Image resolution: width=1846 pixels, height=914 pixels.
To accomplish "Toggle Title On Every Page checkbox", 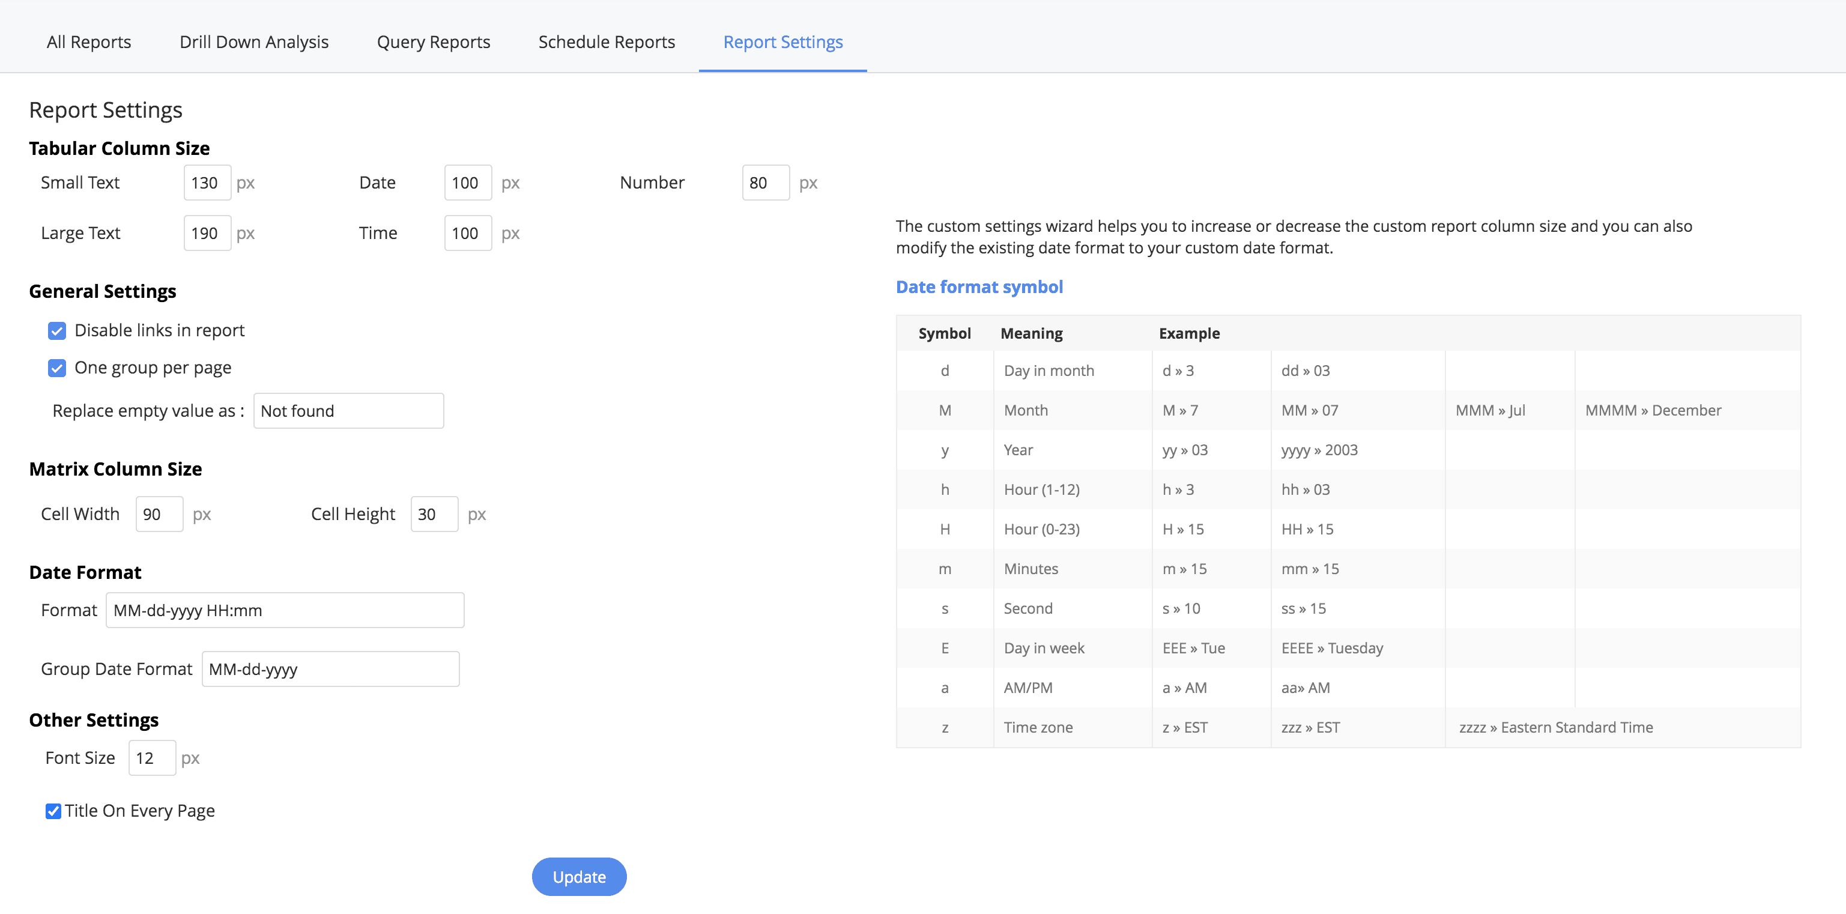I will (53, 811).
